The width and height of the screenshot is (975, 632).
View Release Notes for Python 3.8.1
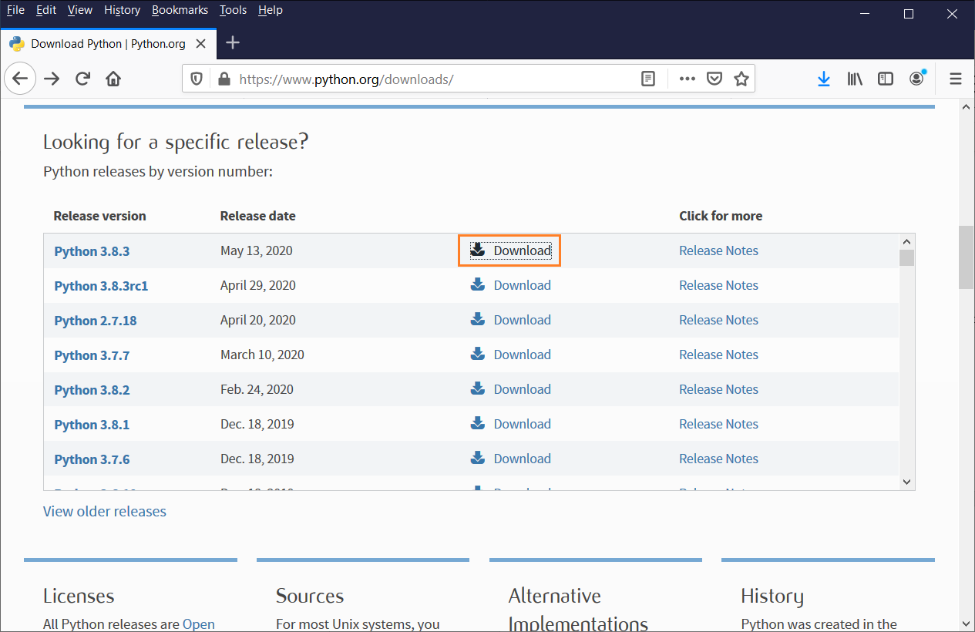(718, 424)
